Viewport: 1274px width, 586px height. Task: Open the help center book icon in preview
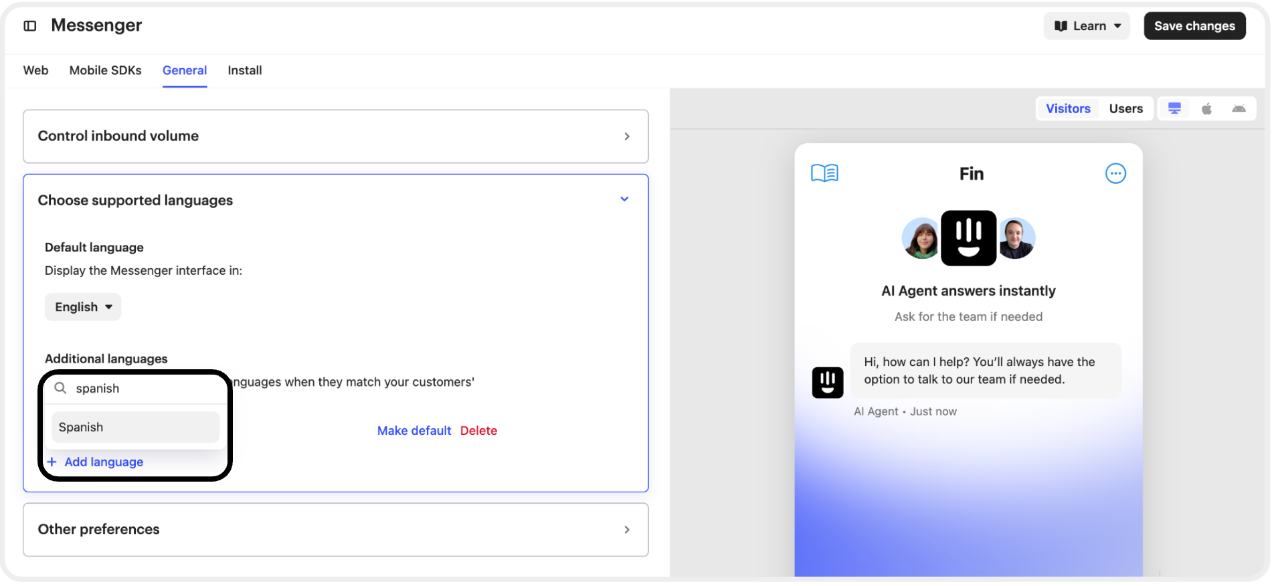point(824,173)
